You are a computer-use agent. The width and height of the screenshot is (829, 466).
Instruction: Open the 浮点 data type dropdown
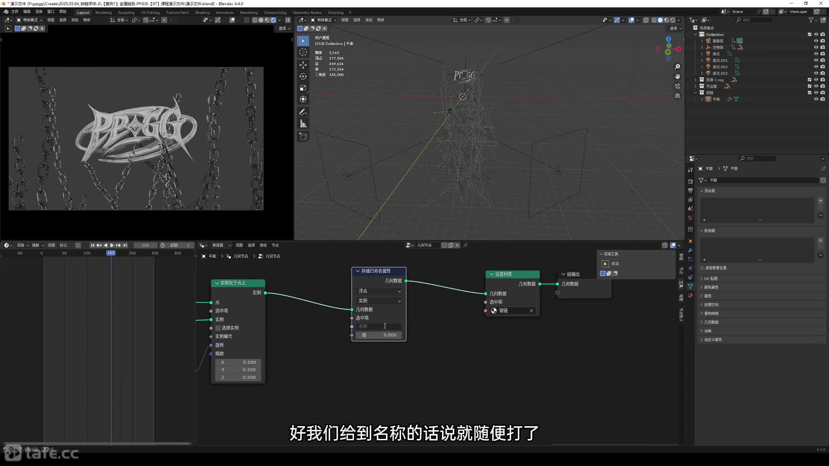(x=379, y=291)
